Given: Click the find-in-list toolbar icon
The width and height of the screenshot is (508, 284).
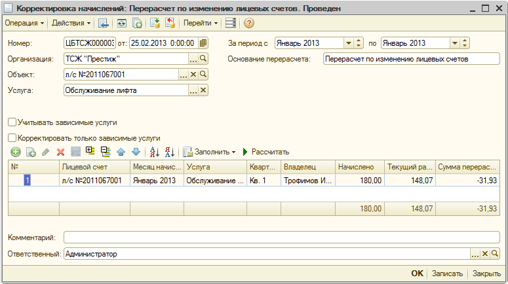Looking at the screenshot, I should (104, 23).
